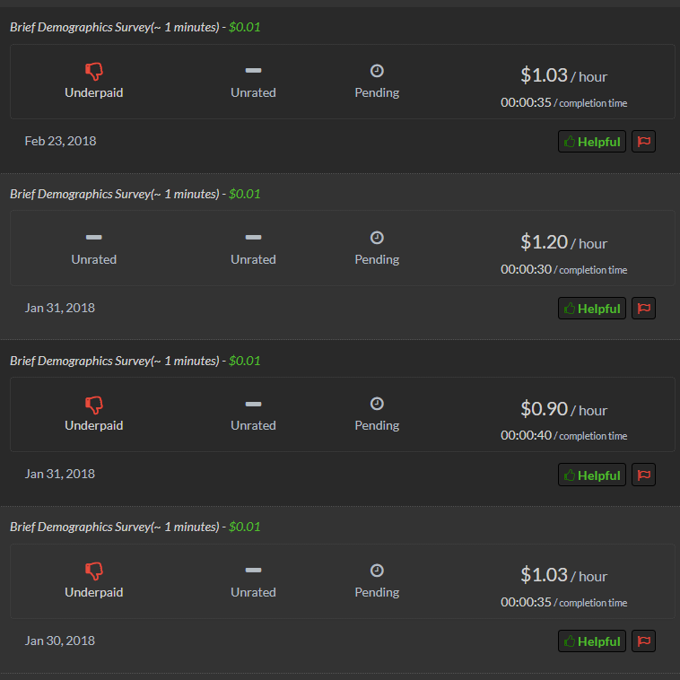Flag the Jan 31 review with $1.20/hour
The image size is (680, 680).
(643, 309)
